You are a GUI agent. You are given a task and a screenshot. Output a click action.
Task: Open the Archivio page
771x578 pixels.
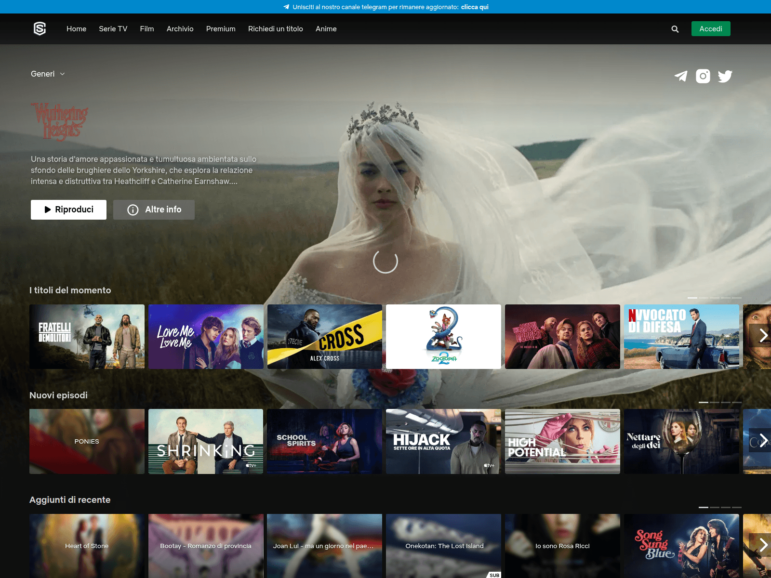(x=180, y=29)
